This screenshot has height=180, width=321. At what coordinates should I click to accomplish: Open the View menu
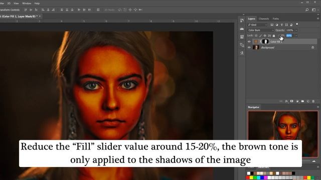(x=16, y=3)
